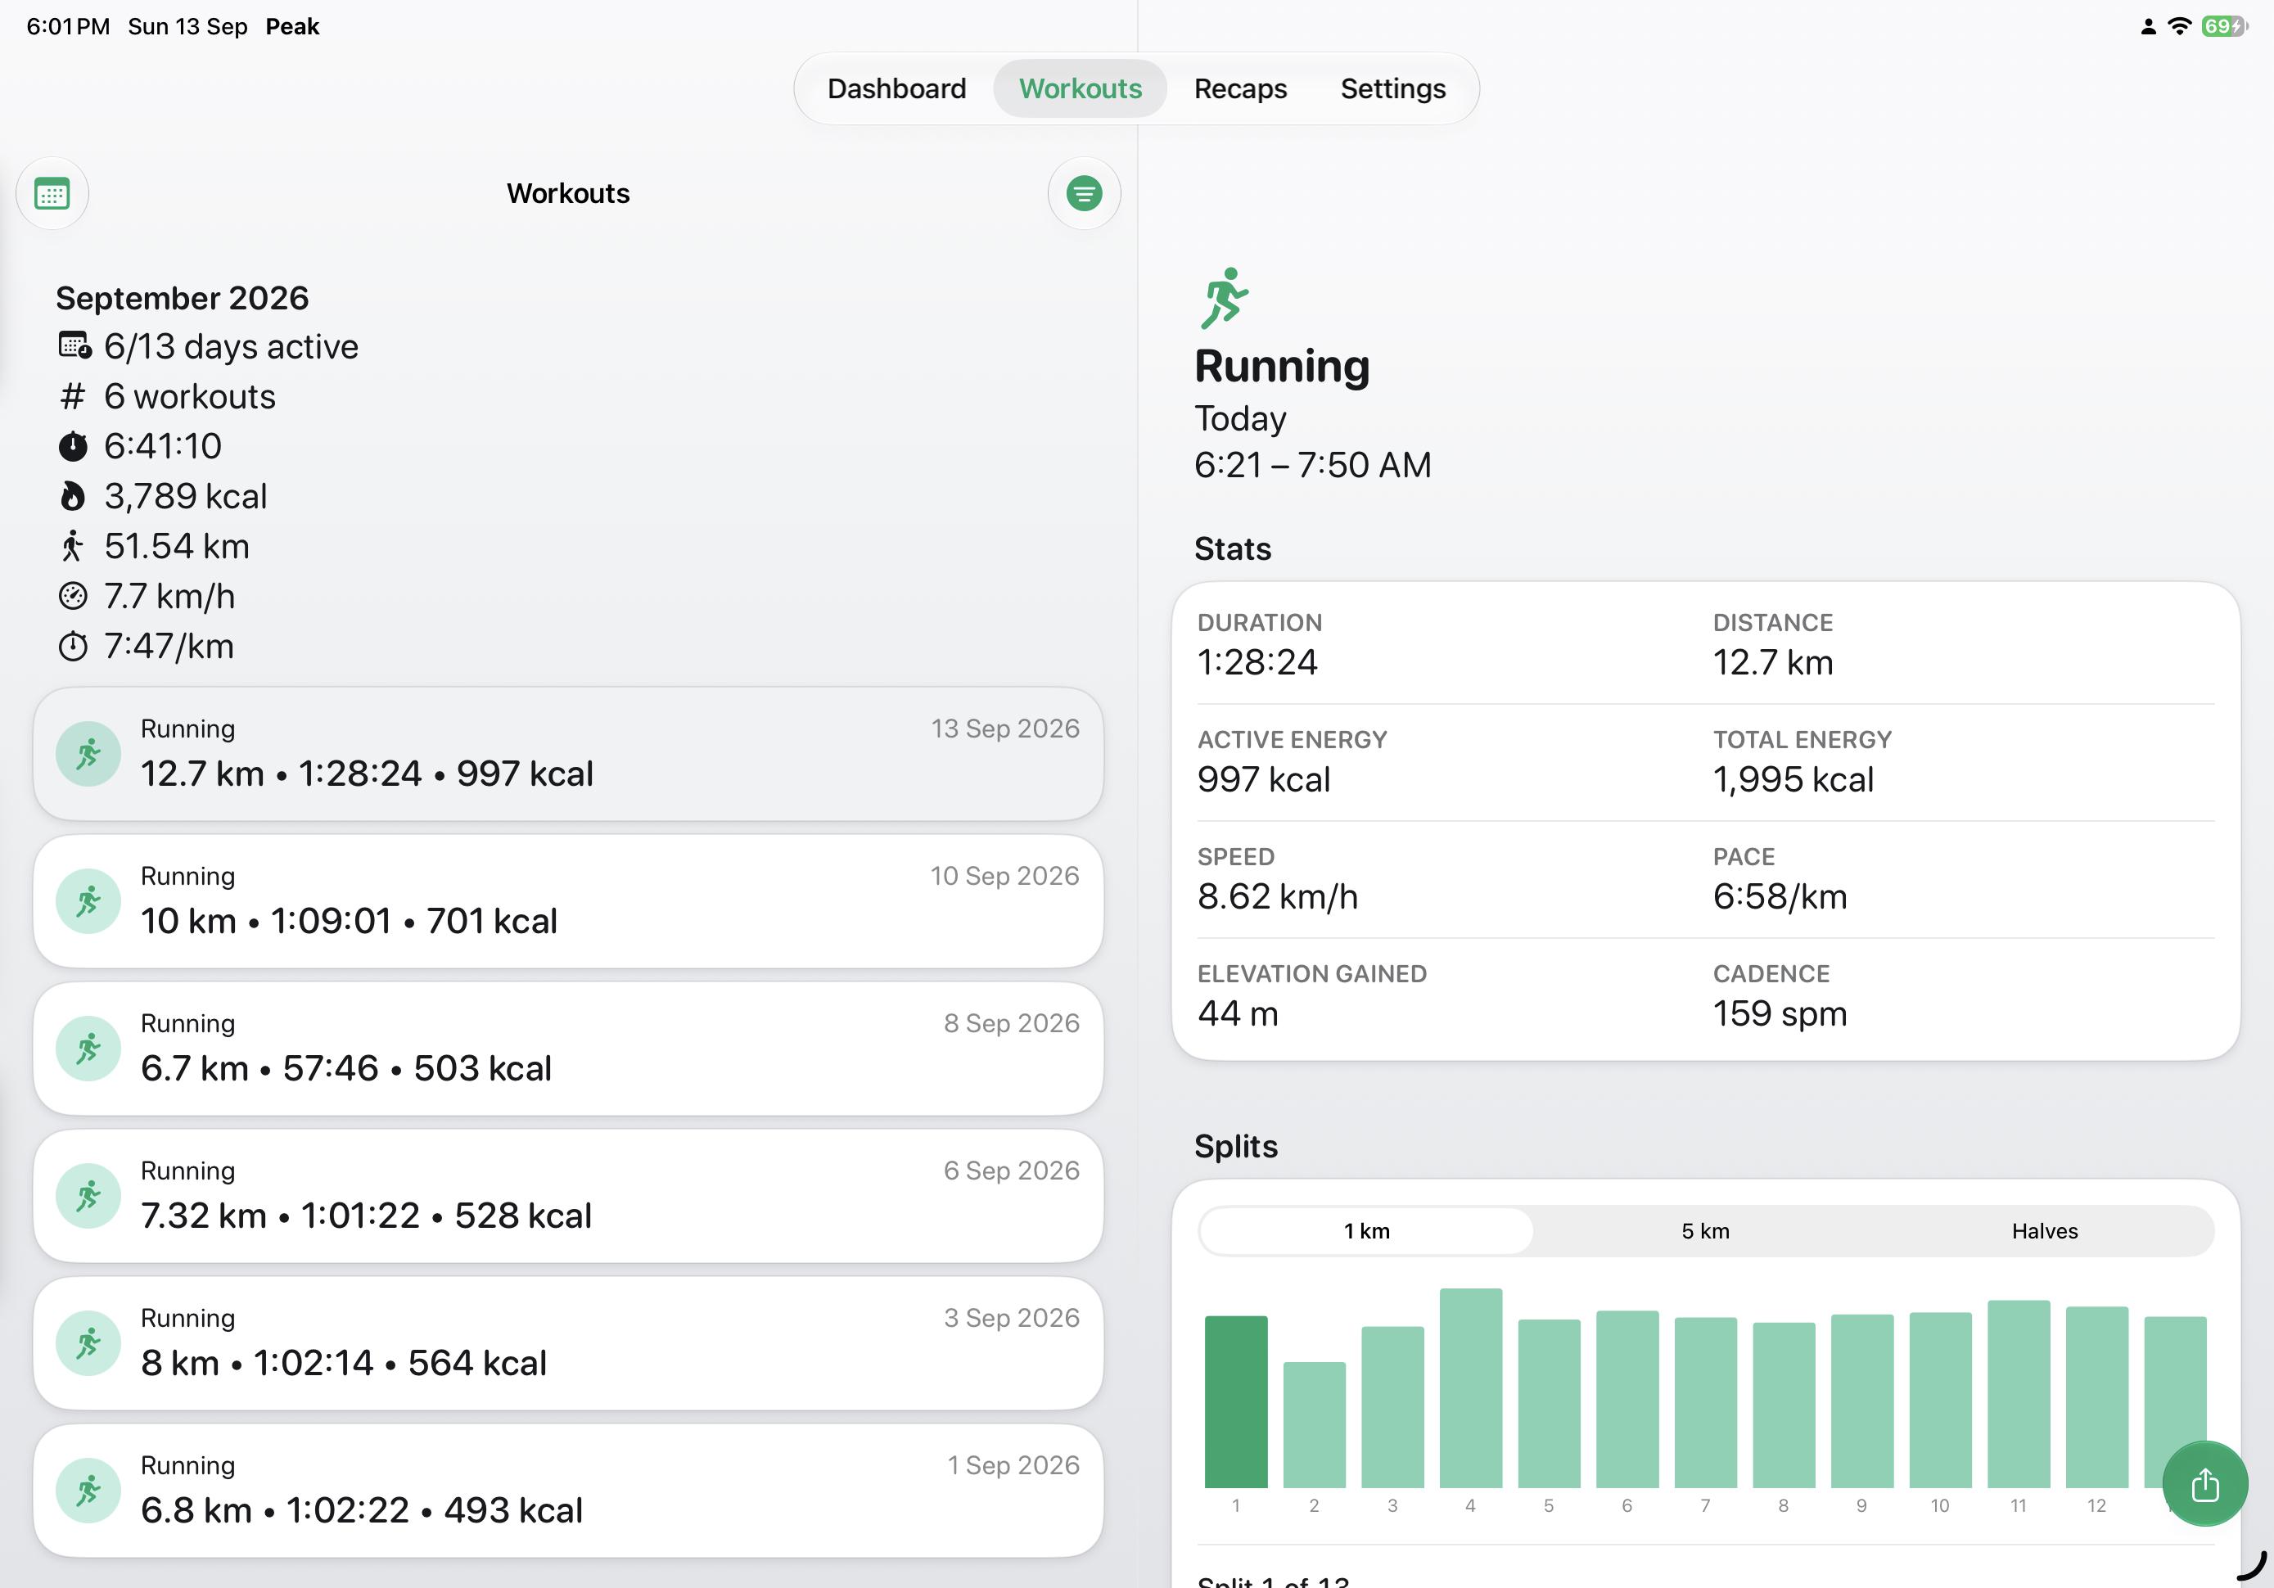Click the large running figure icon

click(1224, 298)
